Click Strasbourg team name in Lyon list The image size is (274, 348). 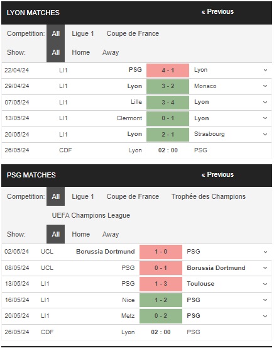pyautogui.click(x=209, y=134)
